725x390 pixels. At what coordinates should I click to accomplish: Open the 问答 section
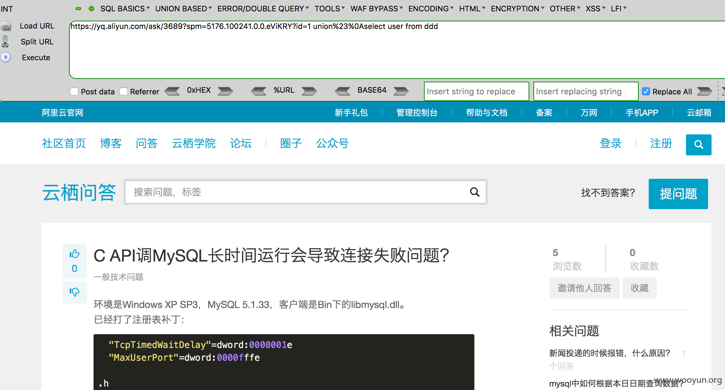147,143
